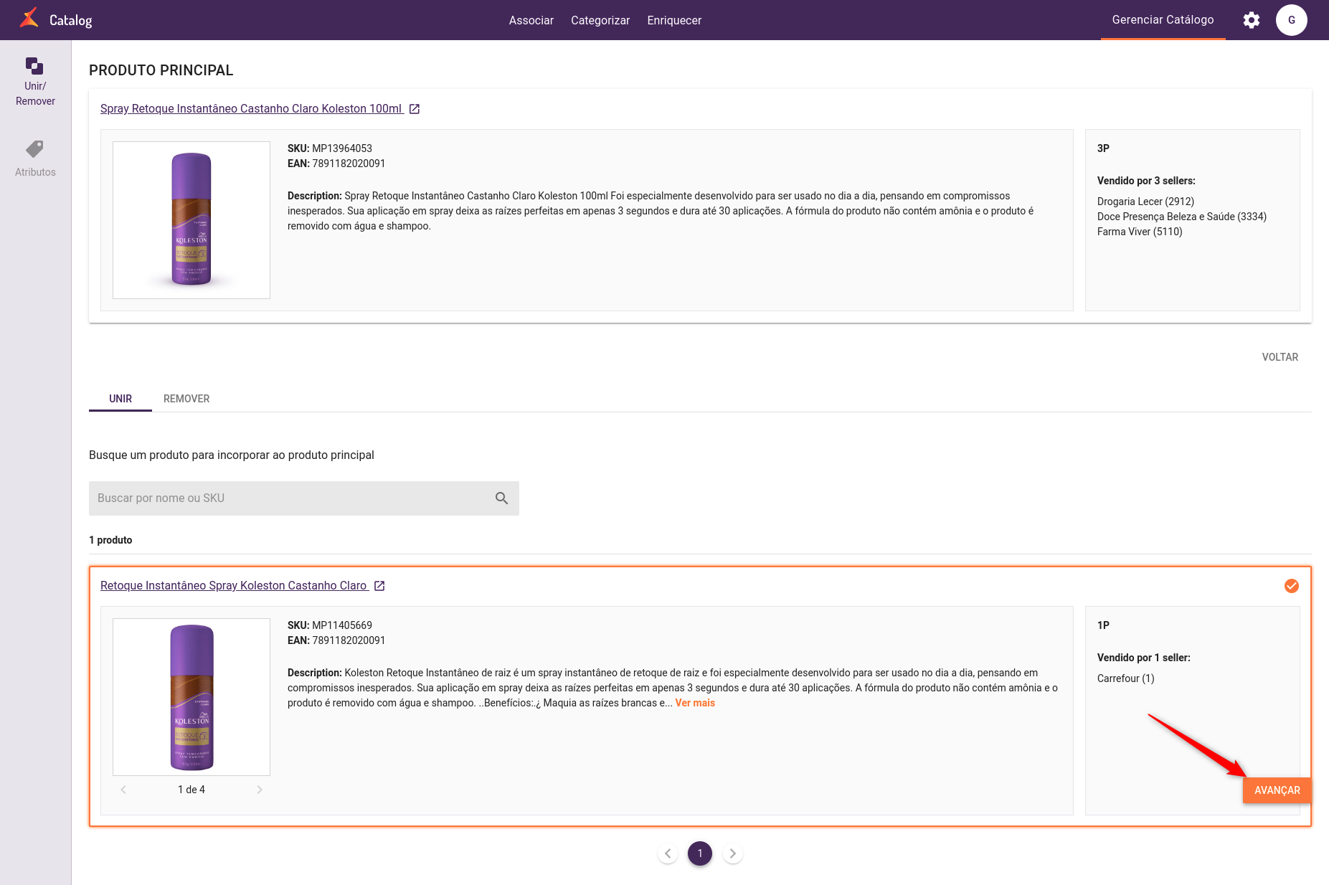Open Retoque Instantâneo product external link icon
Screen dimensions: 1329x885
tap(380, 586)
